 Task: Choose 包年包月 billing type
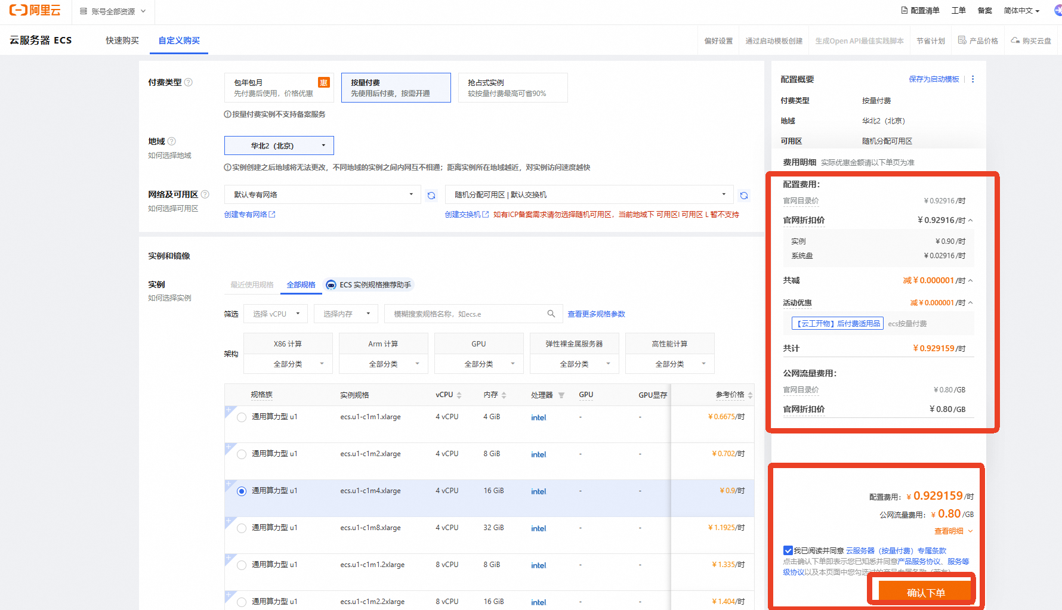point(279,88)
